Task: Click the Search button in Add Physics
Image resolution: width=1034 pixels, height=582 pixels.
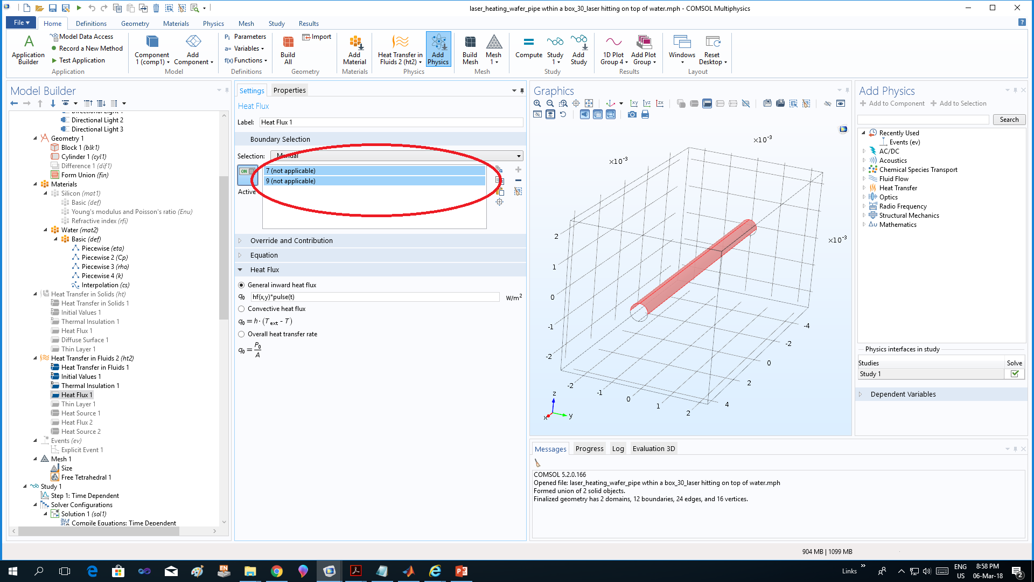Action: point(1009,120)
